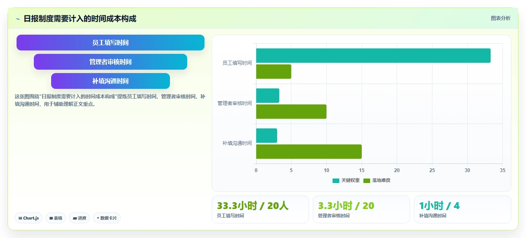Click the x-axis tick label 15

pyautogui.click(x=362, y=171)
